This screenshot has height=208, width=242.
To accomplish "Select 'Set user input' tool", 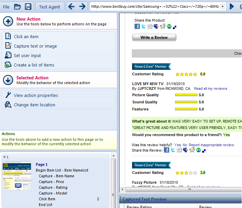I will click(x=58, y=55).
